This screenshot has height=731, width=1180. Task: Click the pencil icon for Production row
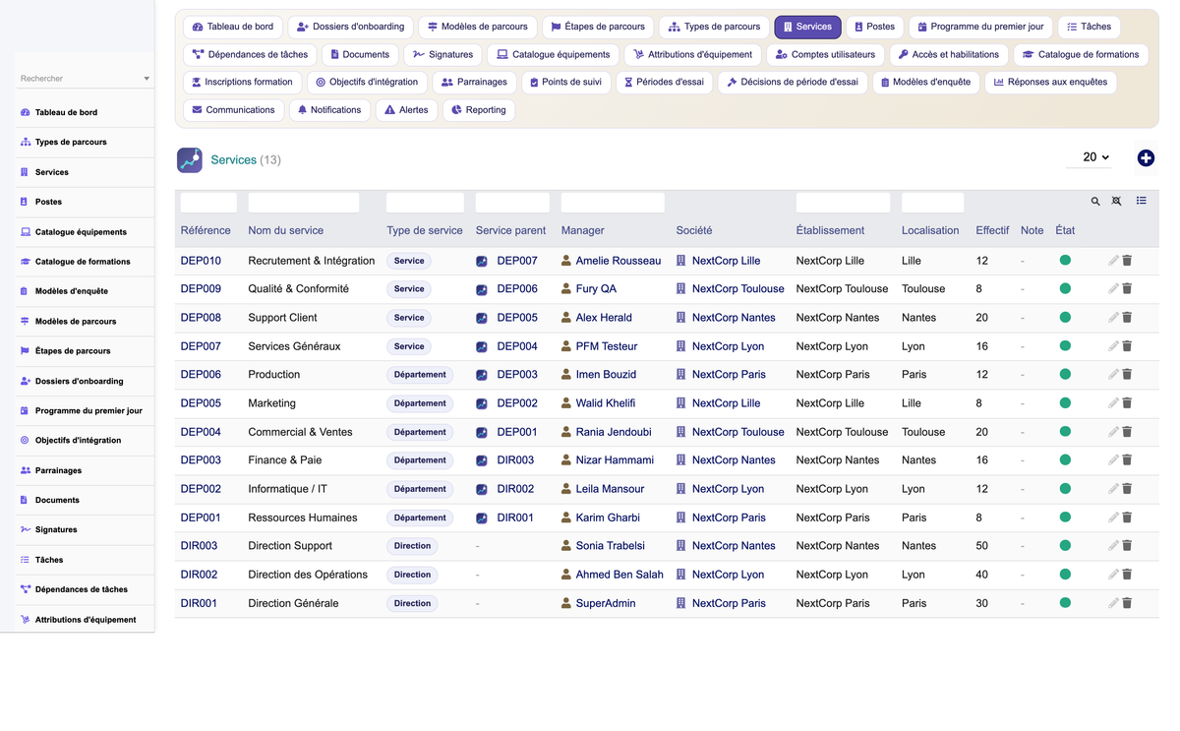(x=1113, y=375)
